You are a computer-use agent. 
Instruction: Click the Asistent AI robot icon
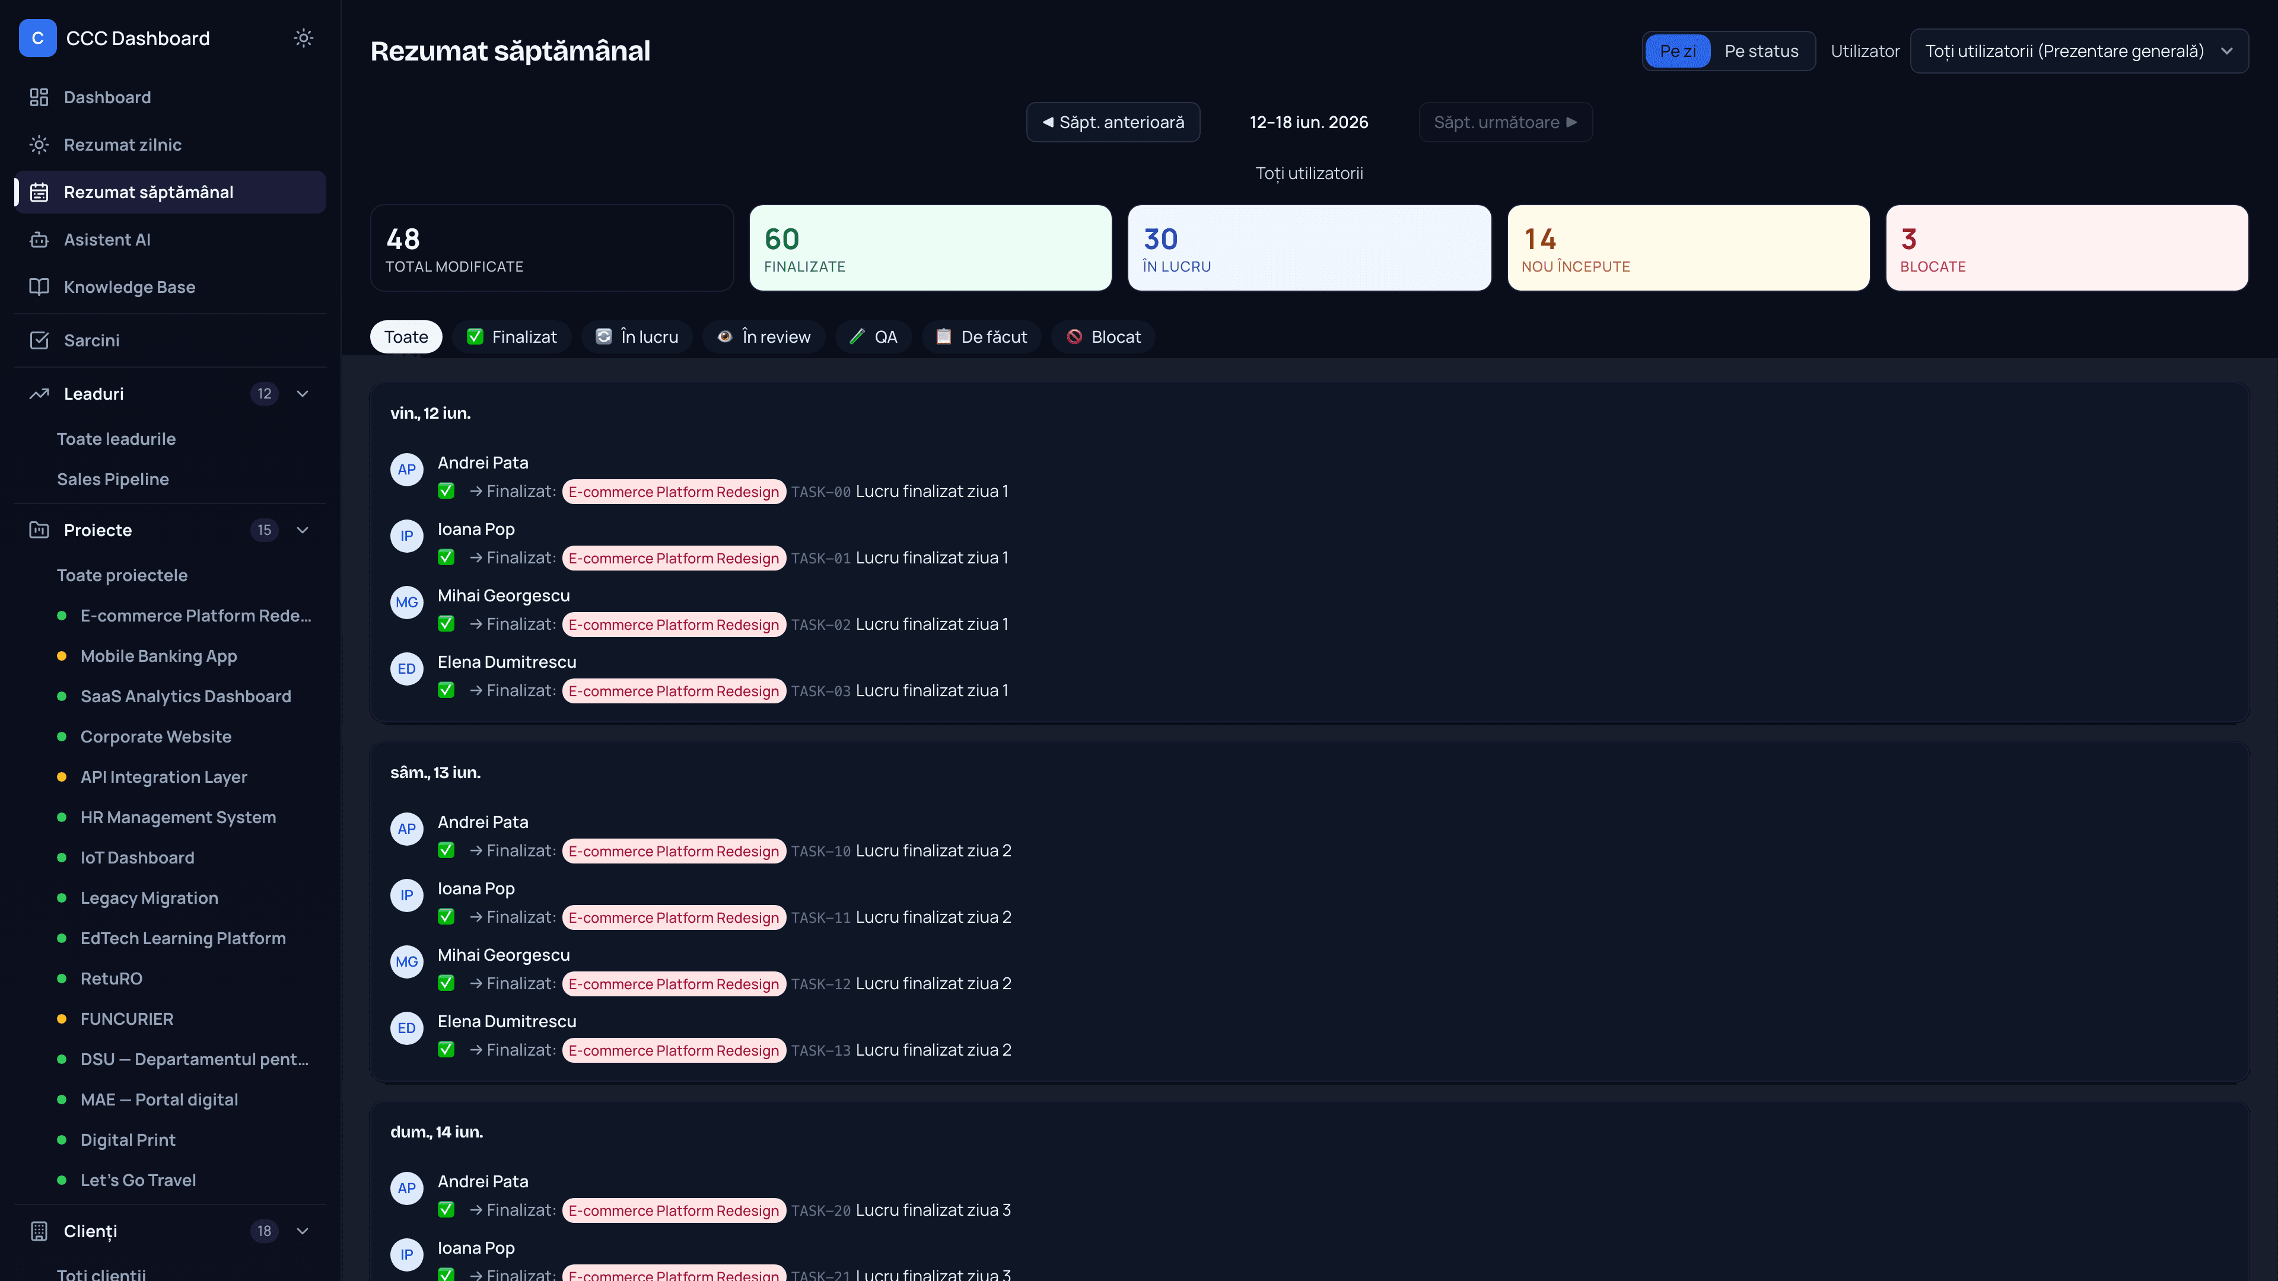39,240
